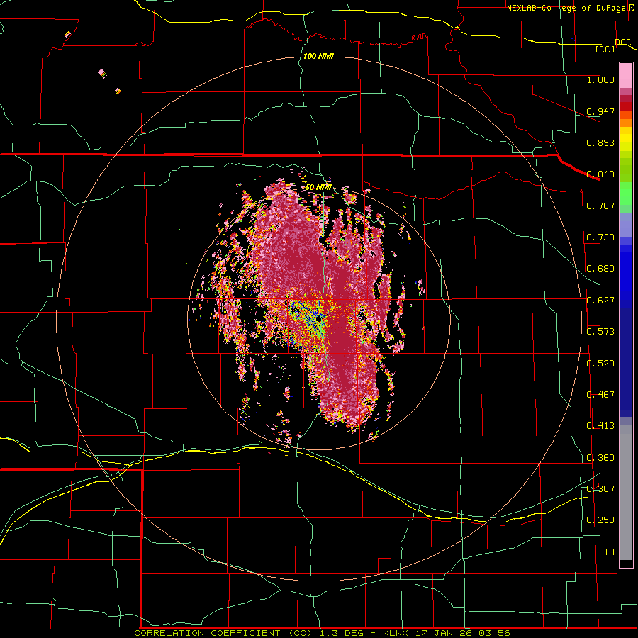The height and width of the screenshot is (638, 638).
Task: Click the 0.520 scale value
Action: click(x=600, y=364)
